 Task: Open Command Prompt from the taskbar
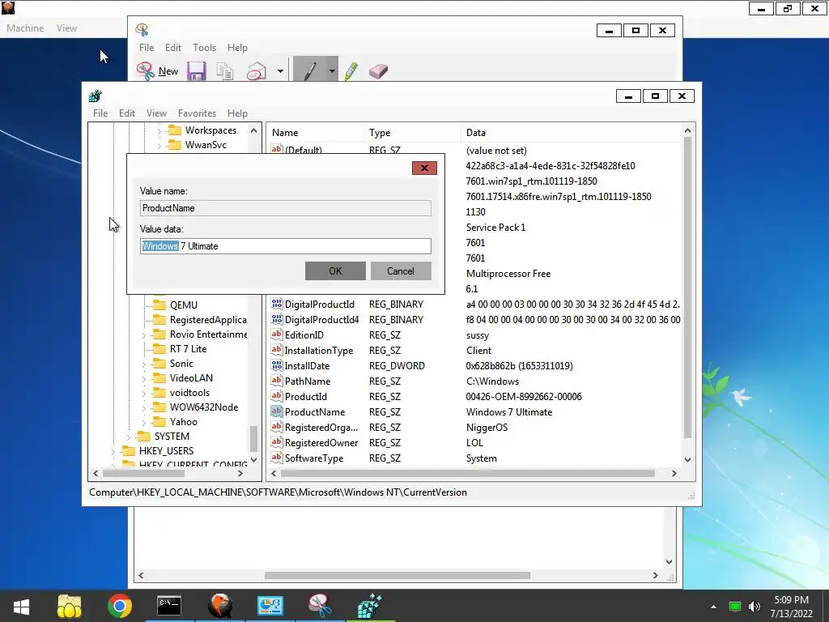coord(169,606)
